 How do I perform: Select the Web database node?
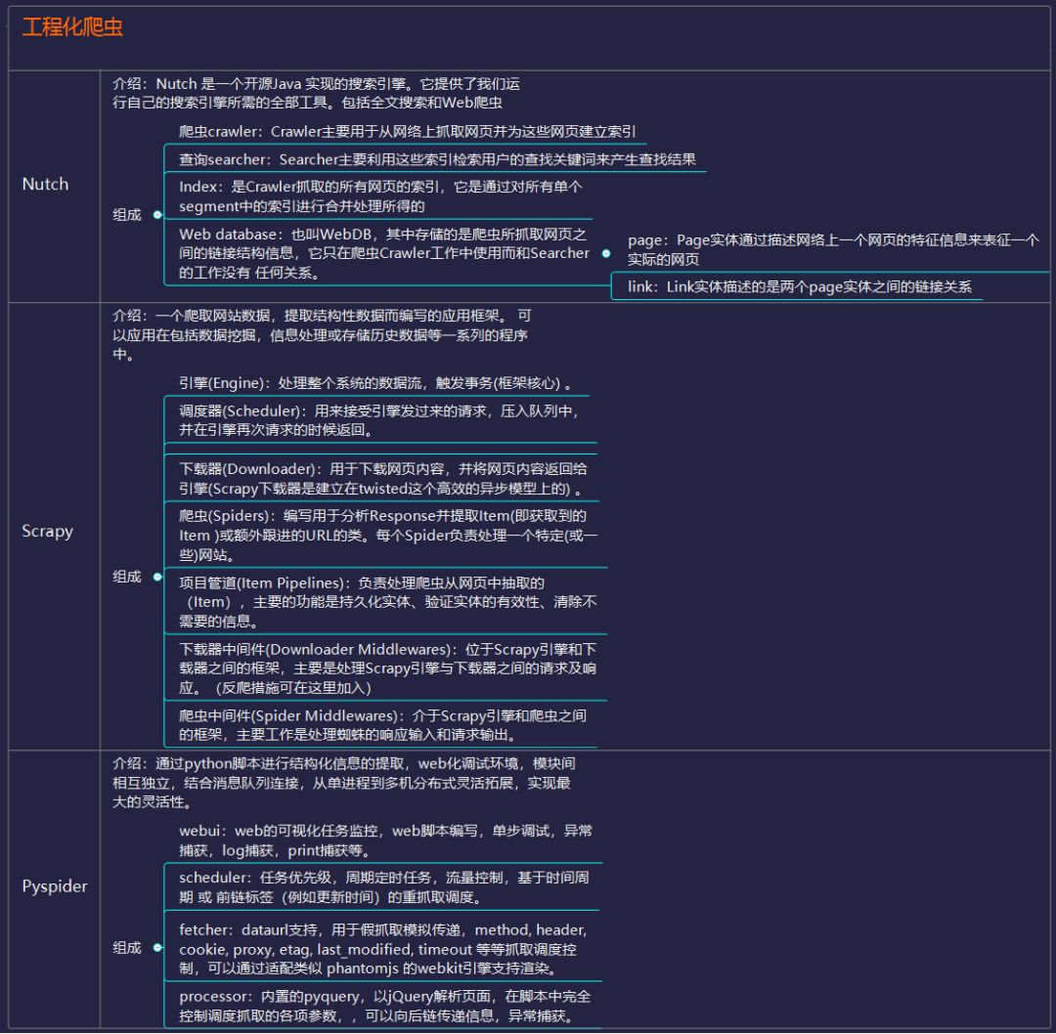[384, 254]
